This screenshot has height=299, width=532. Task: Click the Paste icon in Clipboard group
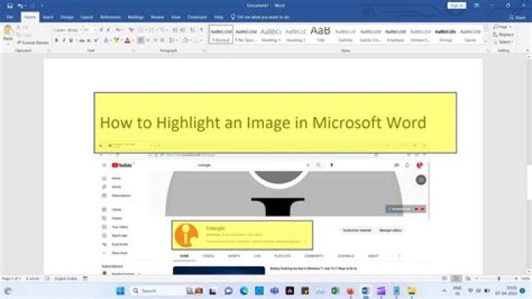click(8, 31)
